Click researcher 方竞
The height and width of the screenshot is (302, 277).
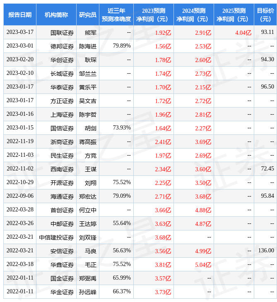[x=91, y=156]
